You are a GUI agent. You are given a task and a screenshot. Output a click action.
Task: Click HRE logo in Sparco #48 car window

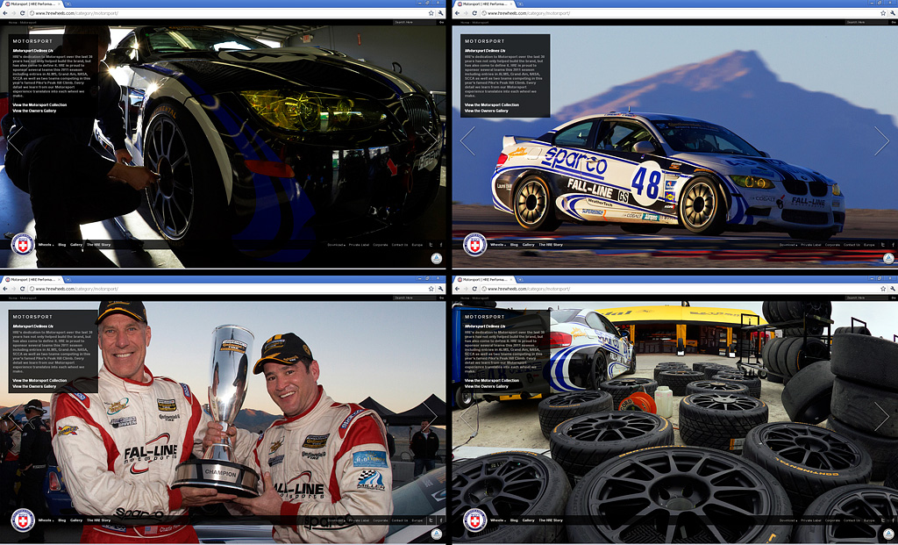coord(474,244)
